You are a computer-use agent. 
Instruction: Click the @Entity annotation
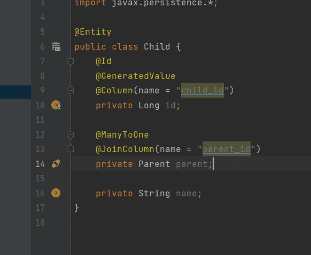coord(93,32)
